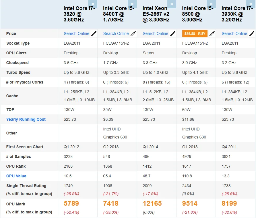Open the Yearly Running Cost link
The height and width of the screenshot is (218, 256).
click(26, 119)
